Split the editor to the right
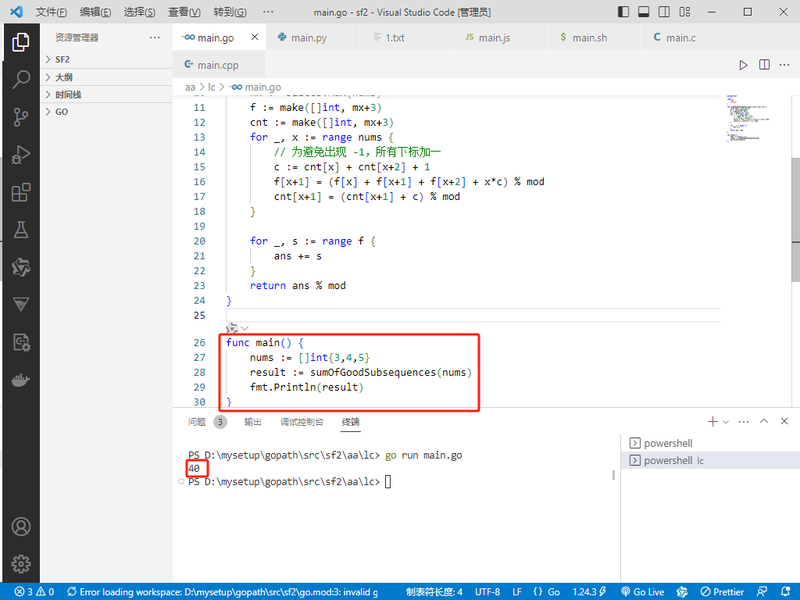The height and width of the screenshot is (600, 800). click(764, 65)
